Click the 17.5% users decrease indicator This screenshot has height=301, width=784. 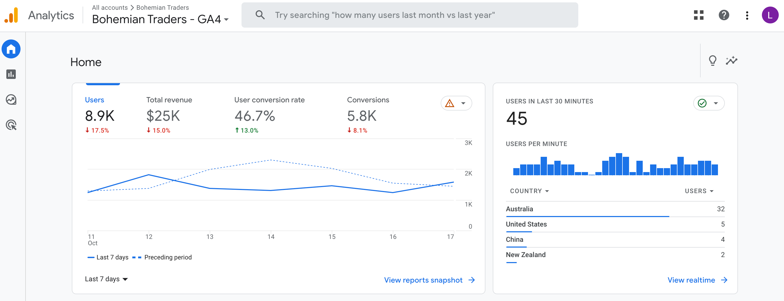pos(97,130)
